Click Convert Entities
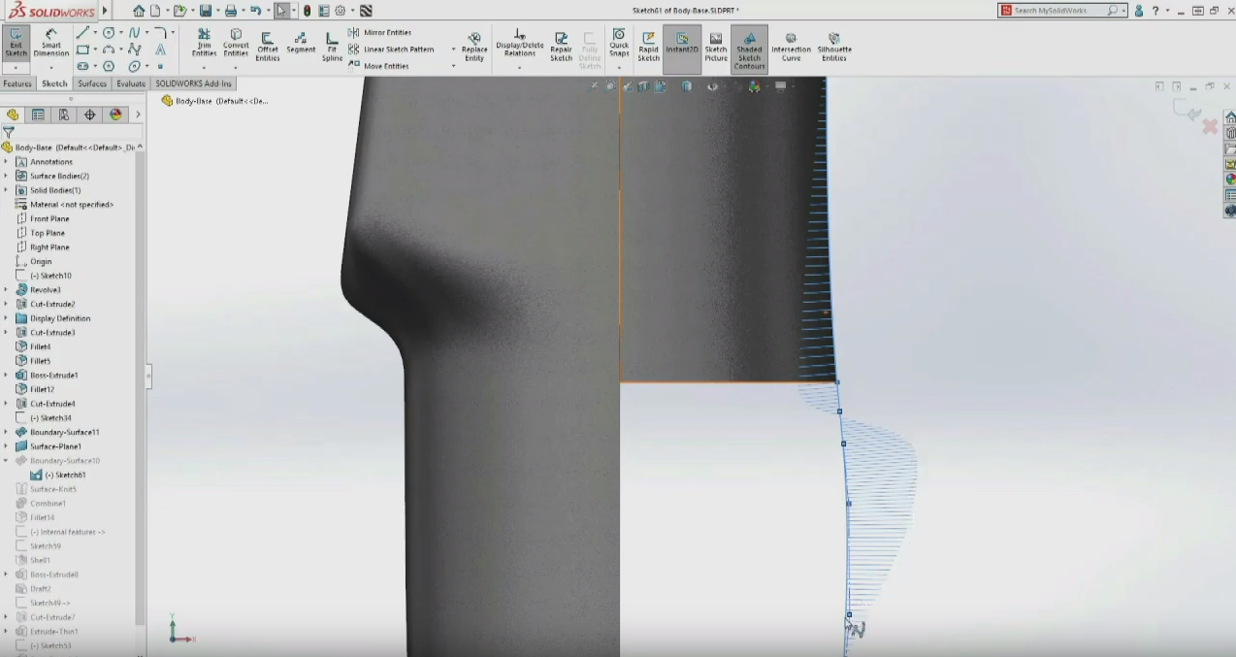The height and width of the screenshot is (657, 1236). pos(236,44)
